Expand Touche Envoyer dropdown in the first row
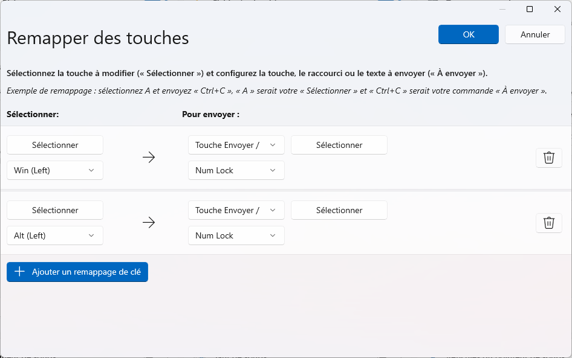This screenshot has height=358, width=572. click(x=236, y=145)
